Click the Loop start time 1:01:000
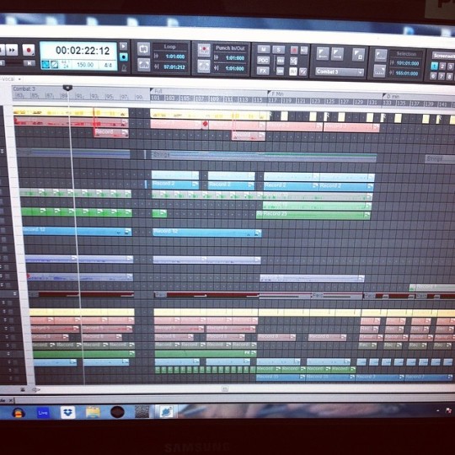This screenshot has height=455, width=455. click(x=175, y=56)
